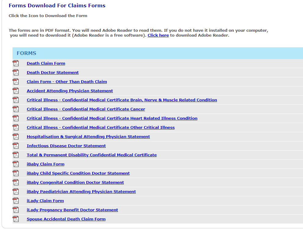Open iLady Pregnancy Benefit Doctor Statement link

coord(72,210)
